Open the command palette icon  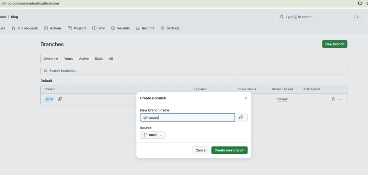358,17
